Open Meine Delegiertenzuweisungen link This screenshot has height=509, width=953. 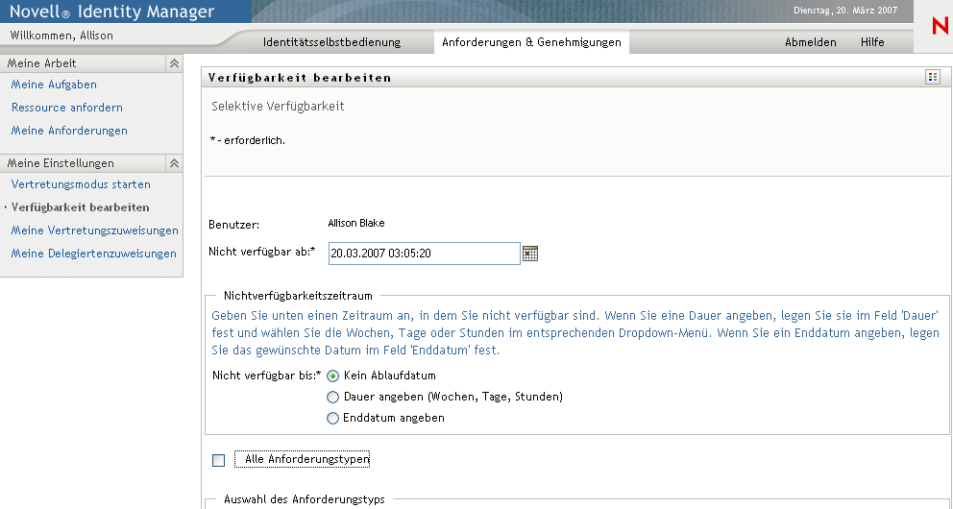coord(93,254)
